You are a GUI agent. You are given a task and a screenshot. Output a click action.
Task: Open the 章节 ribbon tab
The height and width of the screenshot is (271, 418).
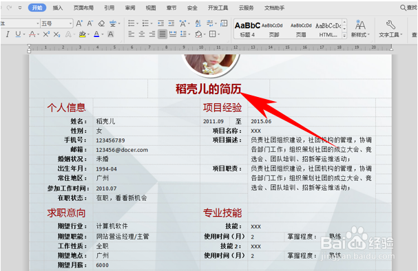(x=171, y=8)
